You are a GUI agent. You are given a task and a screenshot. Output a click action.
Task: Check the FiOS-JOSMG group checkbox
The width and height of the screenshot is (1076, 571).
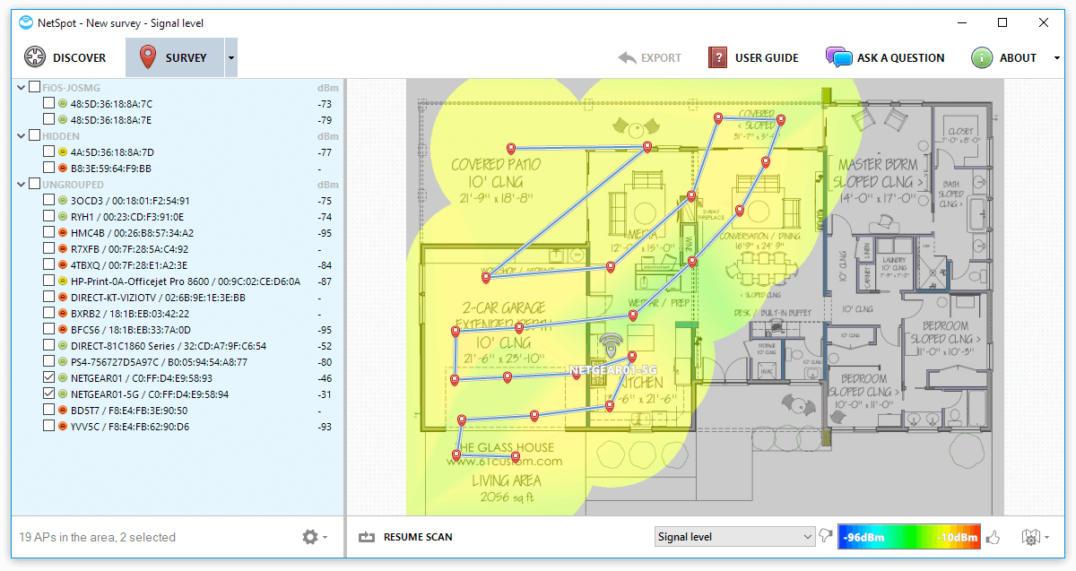click(35, 88)
